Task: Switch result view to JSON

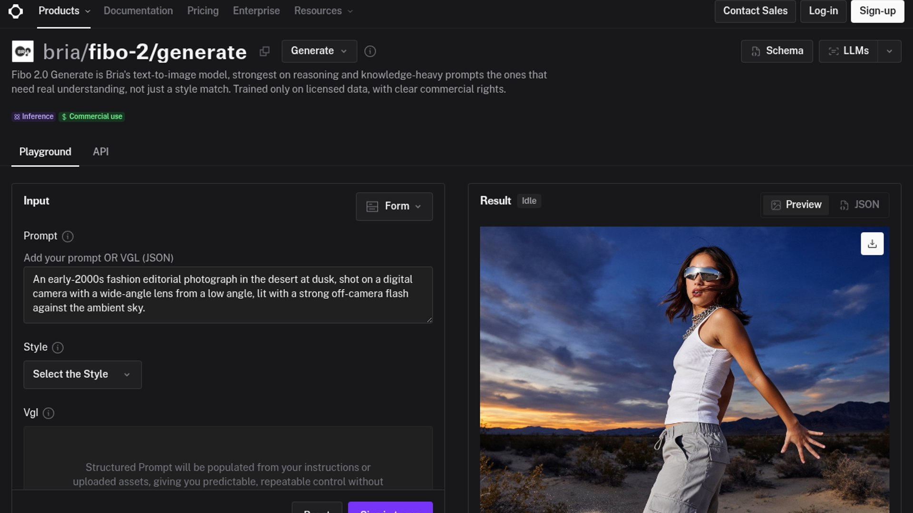Action: point(859,205)
